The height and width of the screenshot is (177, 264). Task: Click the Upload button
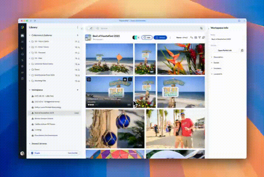coord(160,38)
